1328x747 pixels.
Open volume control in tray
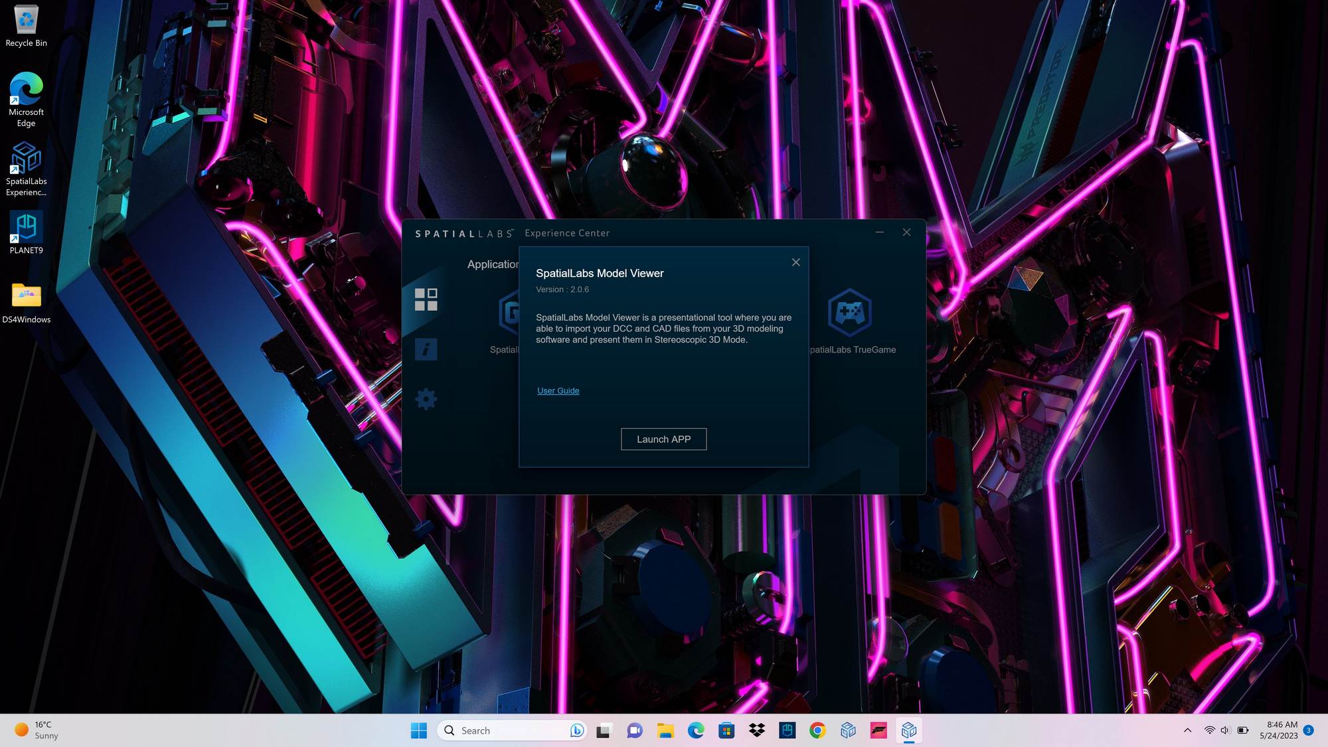pos(1226,730)
